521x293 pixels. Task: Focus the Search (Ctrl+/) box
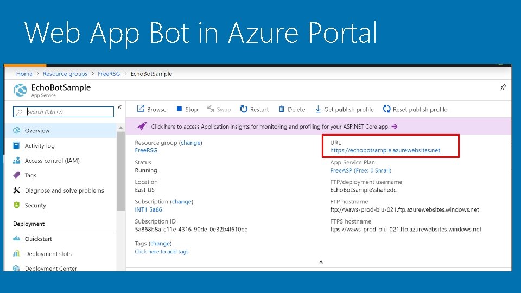click(x=63, y=112)
